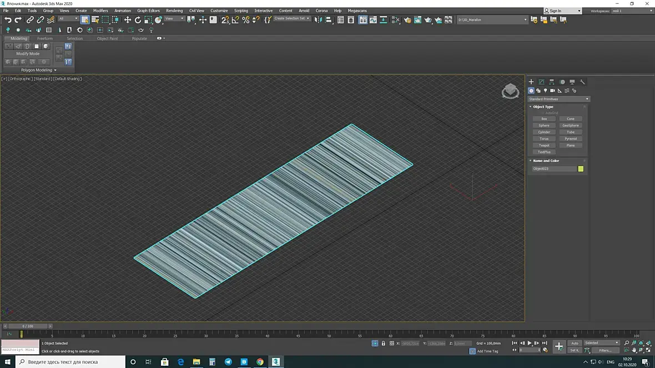This screenshot has width=655, height=368.
Task: Click the Teapot primitive button
Action: click(x=544, y=145)
